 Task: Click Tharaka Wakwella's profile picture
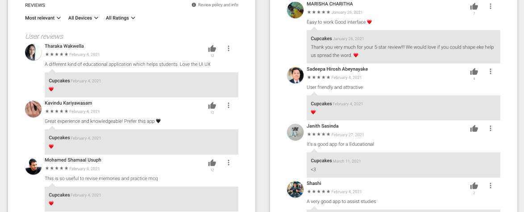[33, 53]
